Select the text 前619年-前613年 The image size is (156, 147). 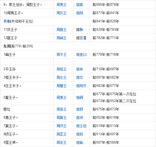tap(106, 126)
